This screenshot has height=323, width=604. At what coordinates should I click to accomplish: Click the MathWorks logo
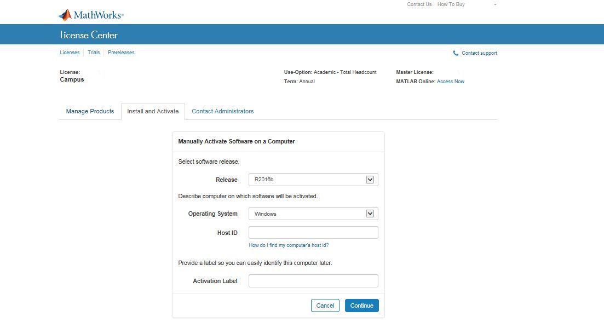[x=91, y=15]
